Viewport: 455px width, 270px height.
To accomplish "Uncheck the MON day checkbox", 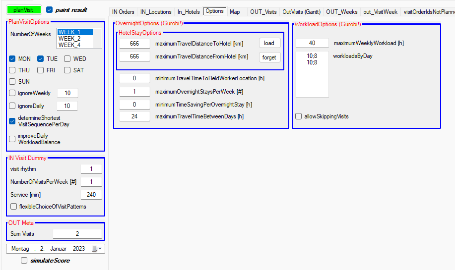I will click(12, 59).
